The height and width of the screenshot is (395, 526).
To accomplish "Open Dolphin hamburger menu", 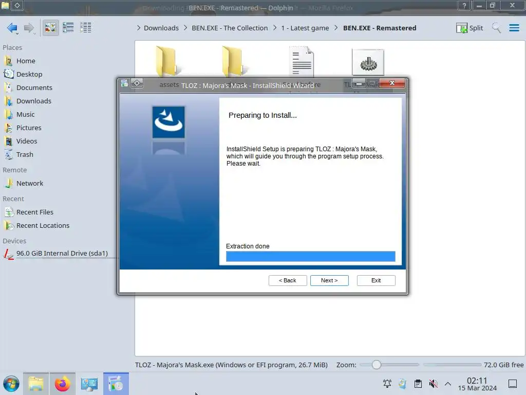I will point(514,28).
